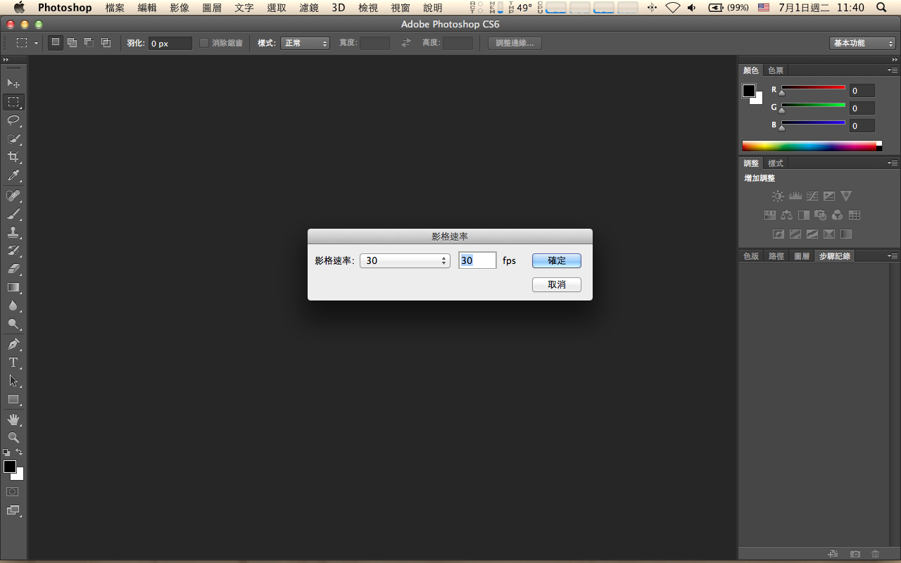The height and width of the screenshot is (563, 901).
Task: Choose Add to Selection mode
Action: (72, 42)
